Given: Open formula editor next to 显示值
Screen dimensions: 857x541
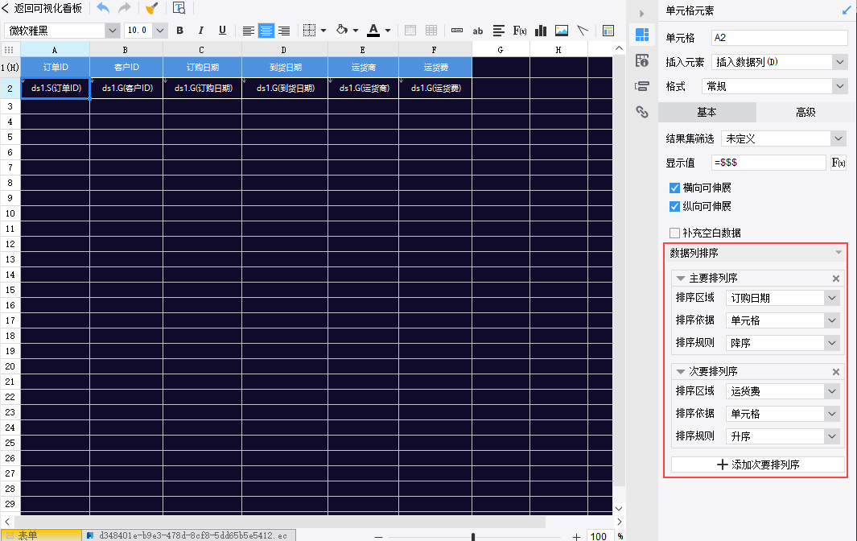Looking at the screenshot, I should [838, 163].
